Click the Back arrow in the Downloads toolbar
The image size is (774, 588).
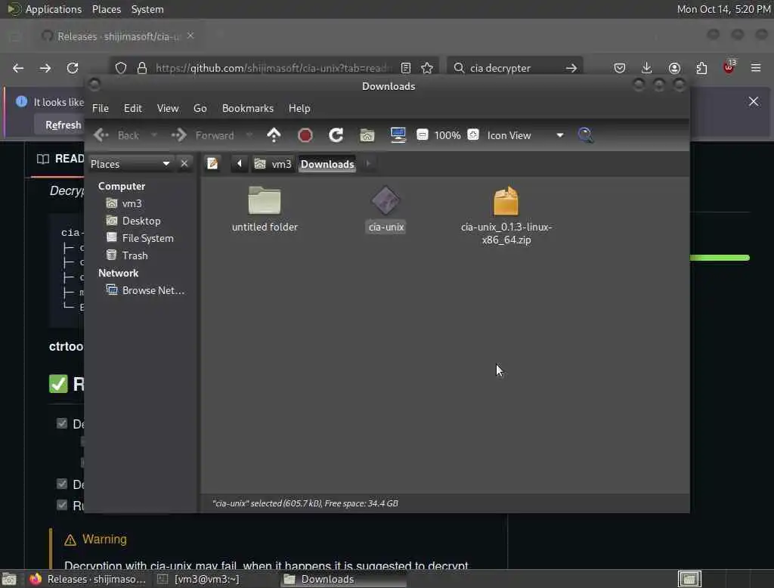pyautogui.click(x=116, y=135)
